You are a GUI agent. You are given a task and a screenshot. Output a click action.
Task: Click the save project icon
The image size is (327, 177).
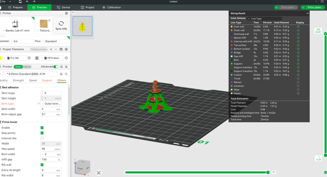[20, 2]
